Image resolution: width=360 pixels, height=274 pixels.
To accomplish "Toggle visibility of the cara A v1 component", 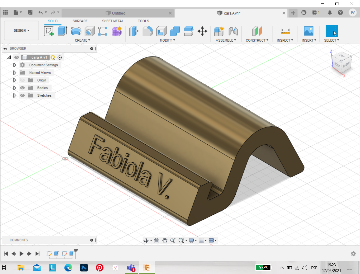I will 16,57.
